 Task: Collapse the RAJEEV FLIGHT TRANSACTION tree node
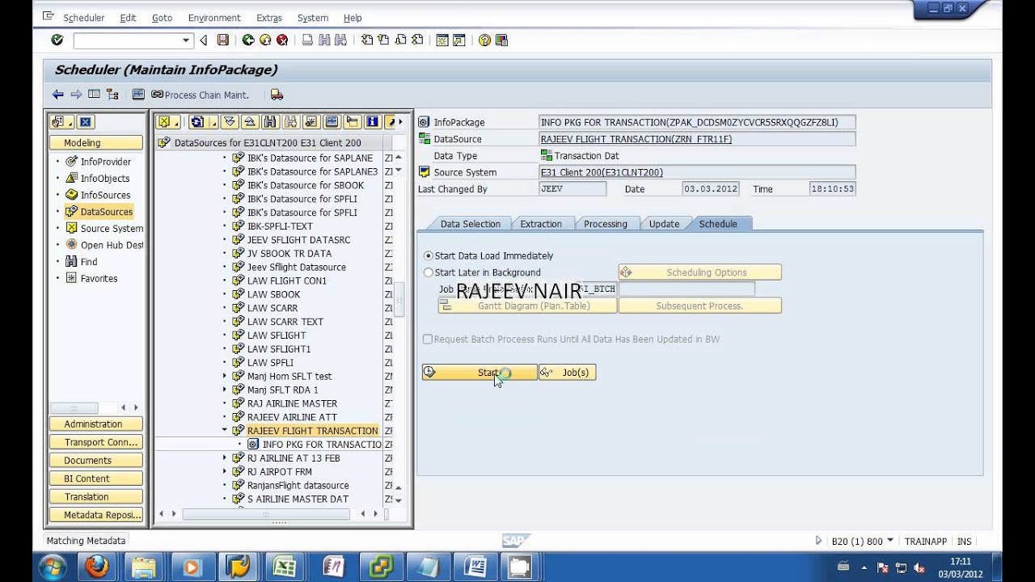(226, 431)
